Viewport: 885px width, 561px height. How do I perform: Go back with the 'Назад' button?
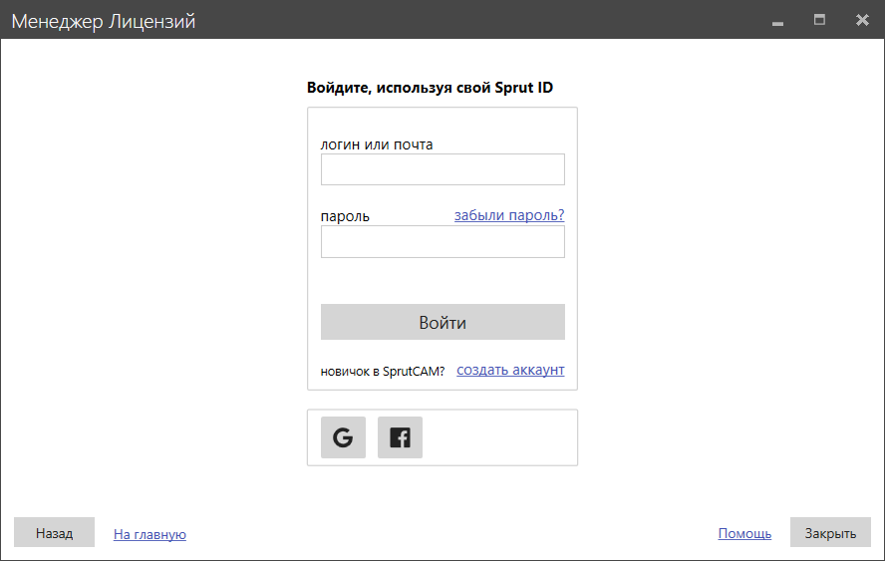pyautogui.click(x=54, y=533)
